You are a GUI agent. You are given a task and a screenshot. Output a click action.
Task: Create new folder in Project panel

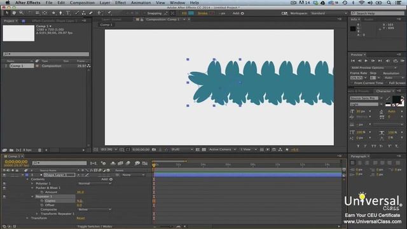point(11,150)
